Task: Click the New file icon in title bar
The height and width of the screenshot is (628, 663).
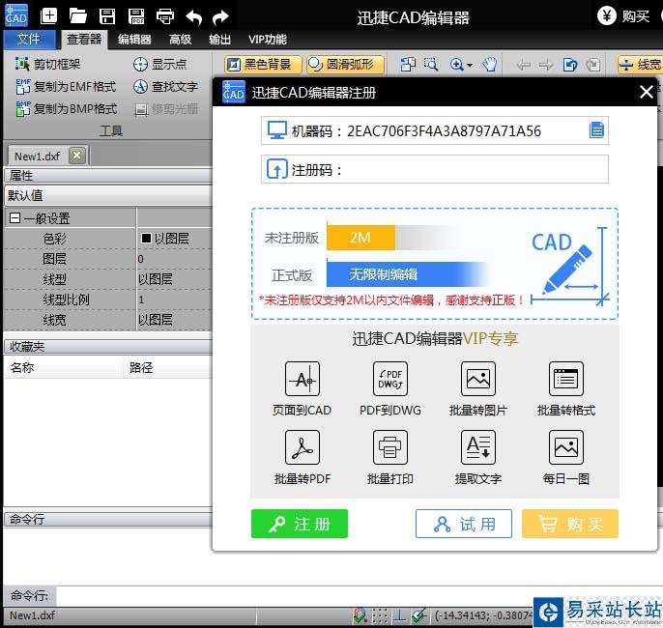Action: coord(48,16)
